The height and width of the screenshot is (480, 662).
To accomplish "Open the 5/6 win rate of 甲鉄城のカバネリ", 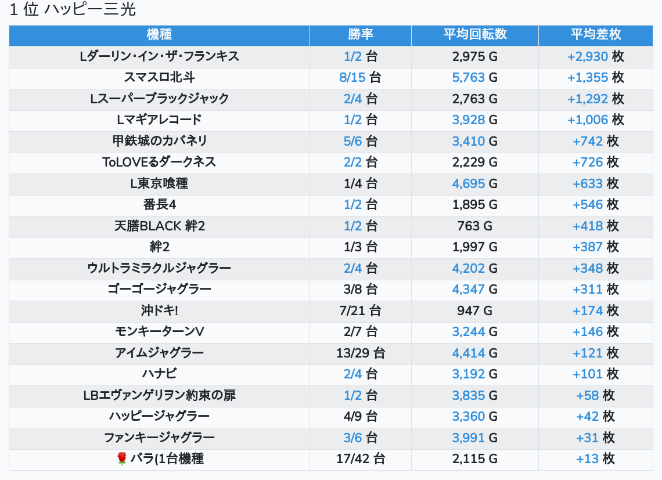I will (x=352, y=141).
